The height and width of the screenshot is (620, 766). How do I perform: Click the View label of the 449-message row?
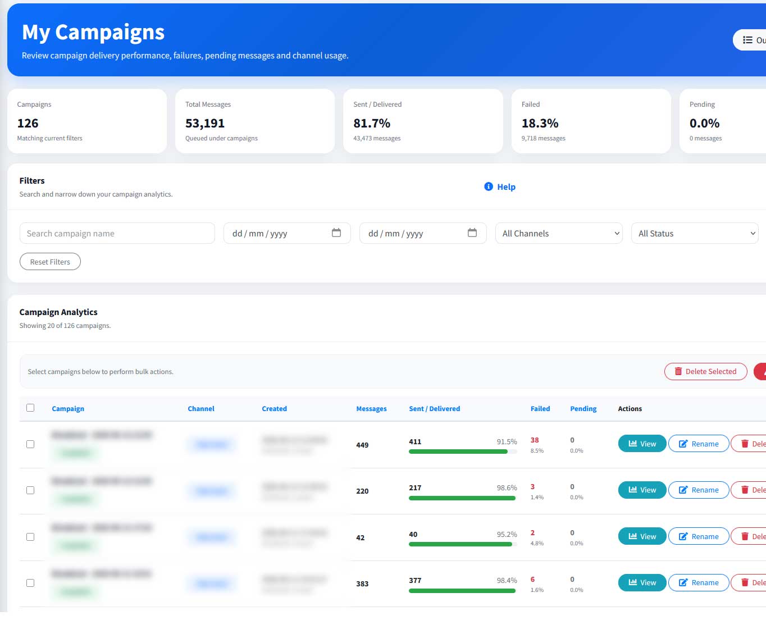pos(648,444)
